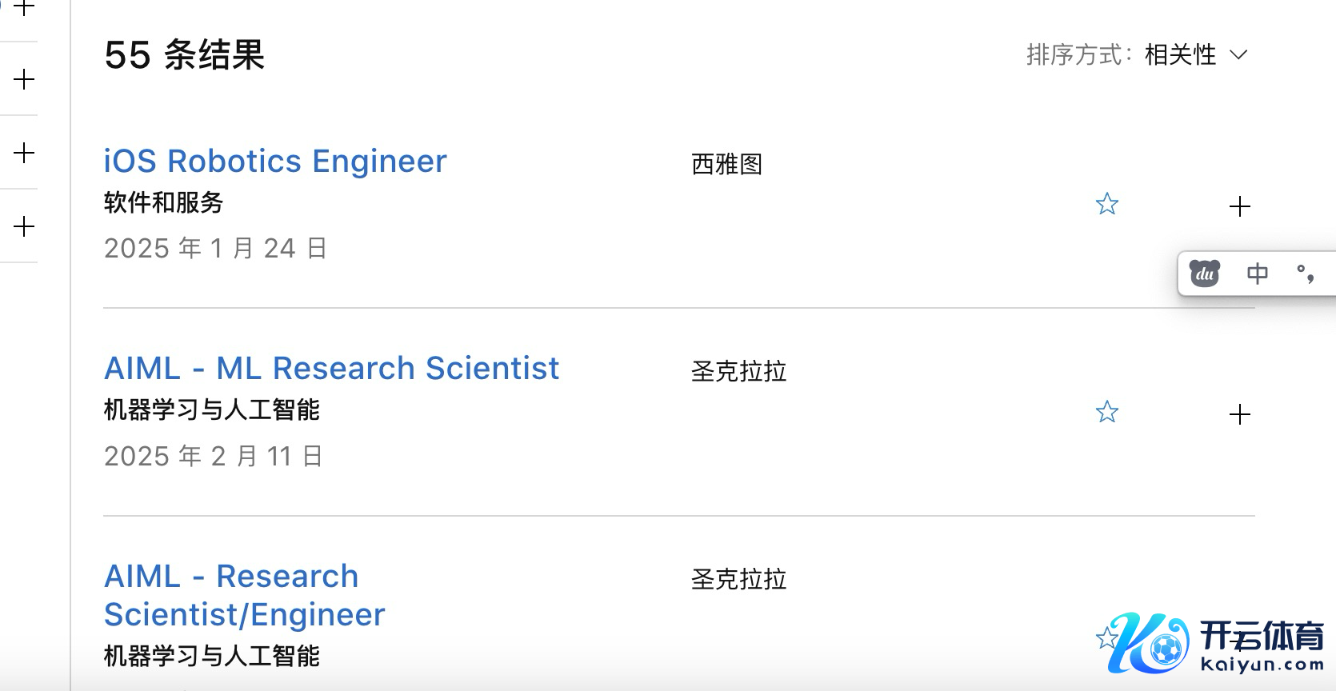Expand AIML - ML Research Scientist details plus
1336x691 pixels.
1239,414
